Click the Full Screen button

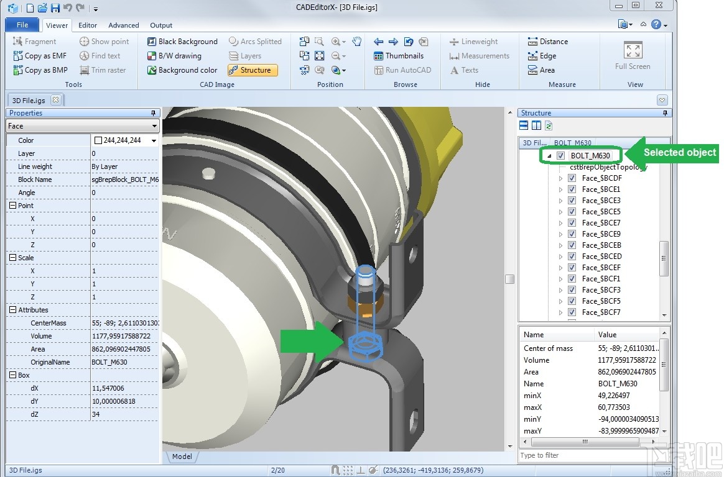(x=633, y=56)
